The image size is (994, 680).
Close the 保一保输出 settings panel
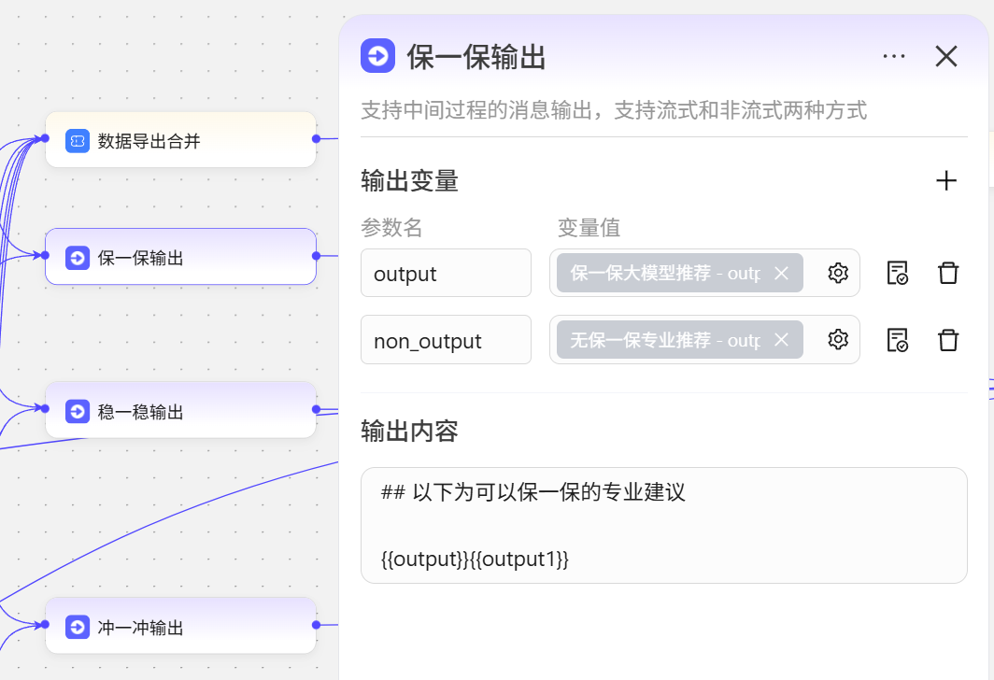coord(946,56)
